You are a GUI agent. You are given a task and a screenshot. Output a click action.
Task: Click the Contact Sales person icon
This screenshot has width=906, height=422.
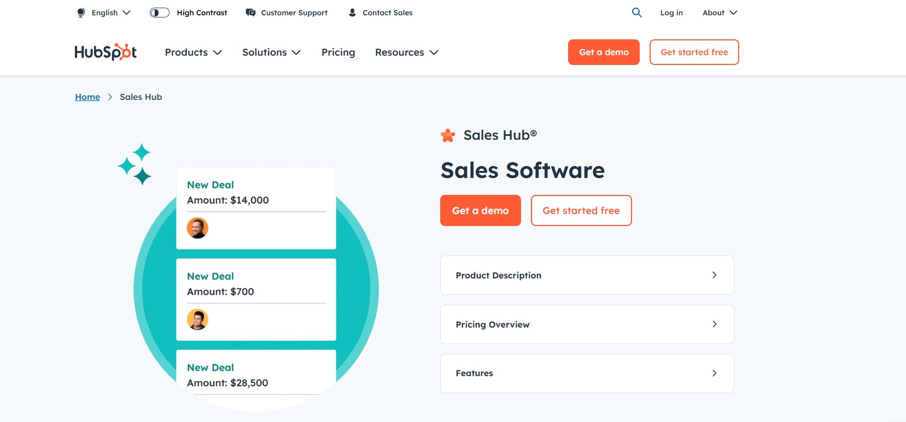[x=352, y=13]
